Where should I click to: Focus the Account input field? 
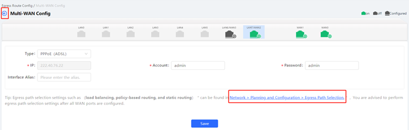[x=198, y=66]
